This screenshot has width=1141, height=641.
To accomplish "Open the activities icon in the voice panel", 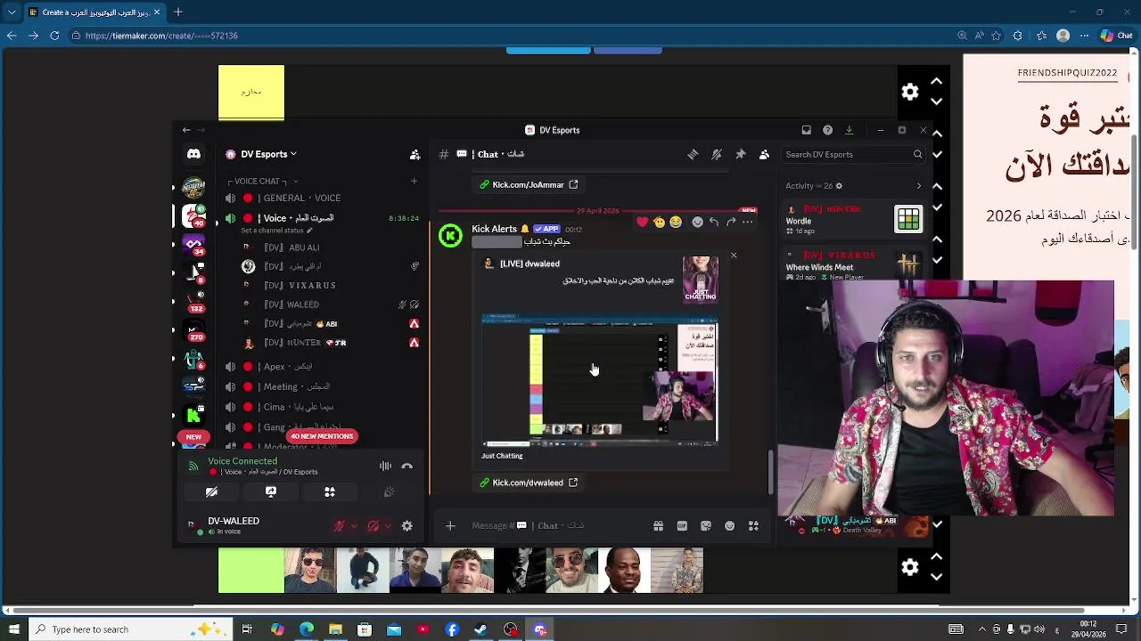I will [330, 491].
